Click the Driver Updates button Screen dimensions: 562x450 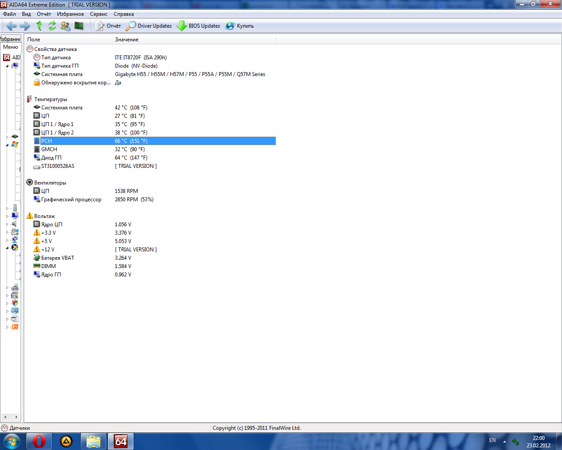(x=149, y=26)
